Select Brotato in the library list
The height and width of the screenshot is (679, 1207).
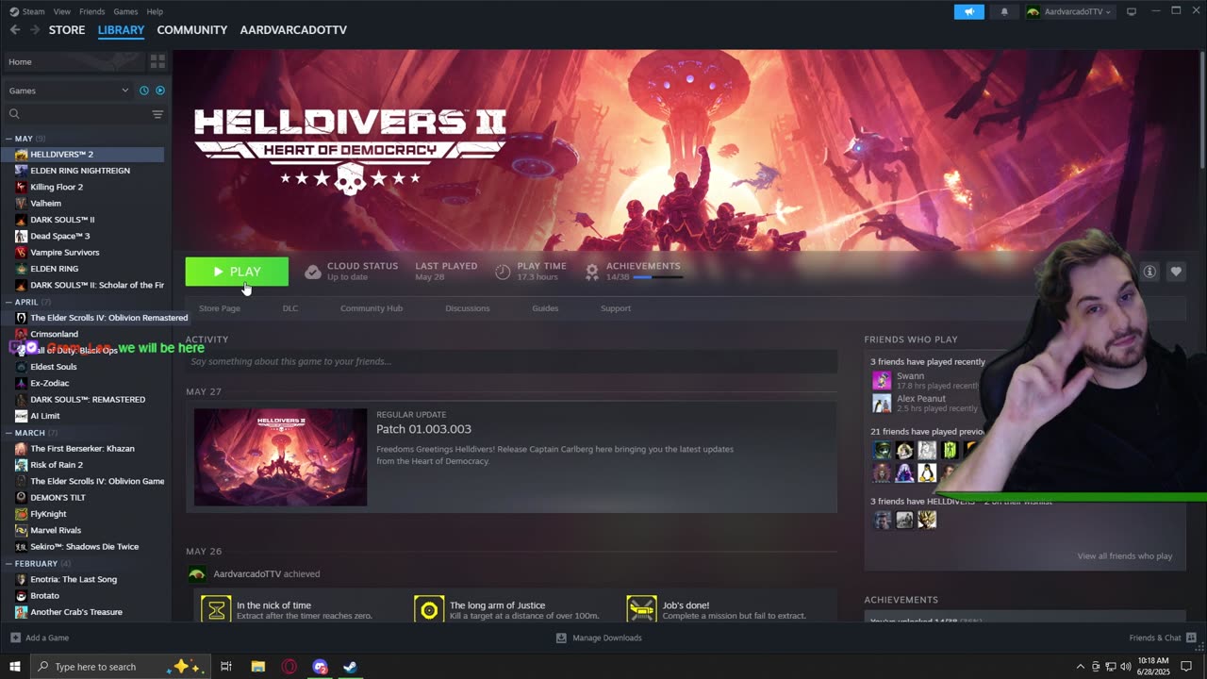(x=44, y=595)
